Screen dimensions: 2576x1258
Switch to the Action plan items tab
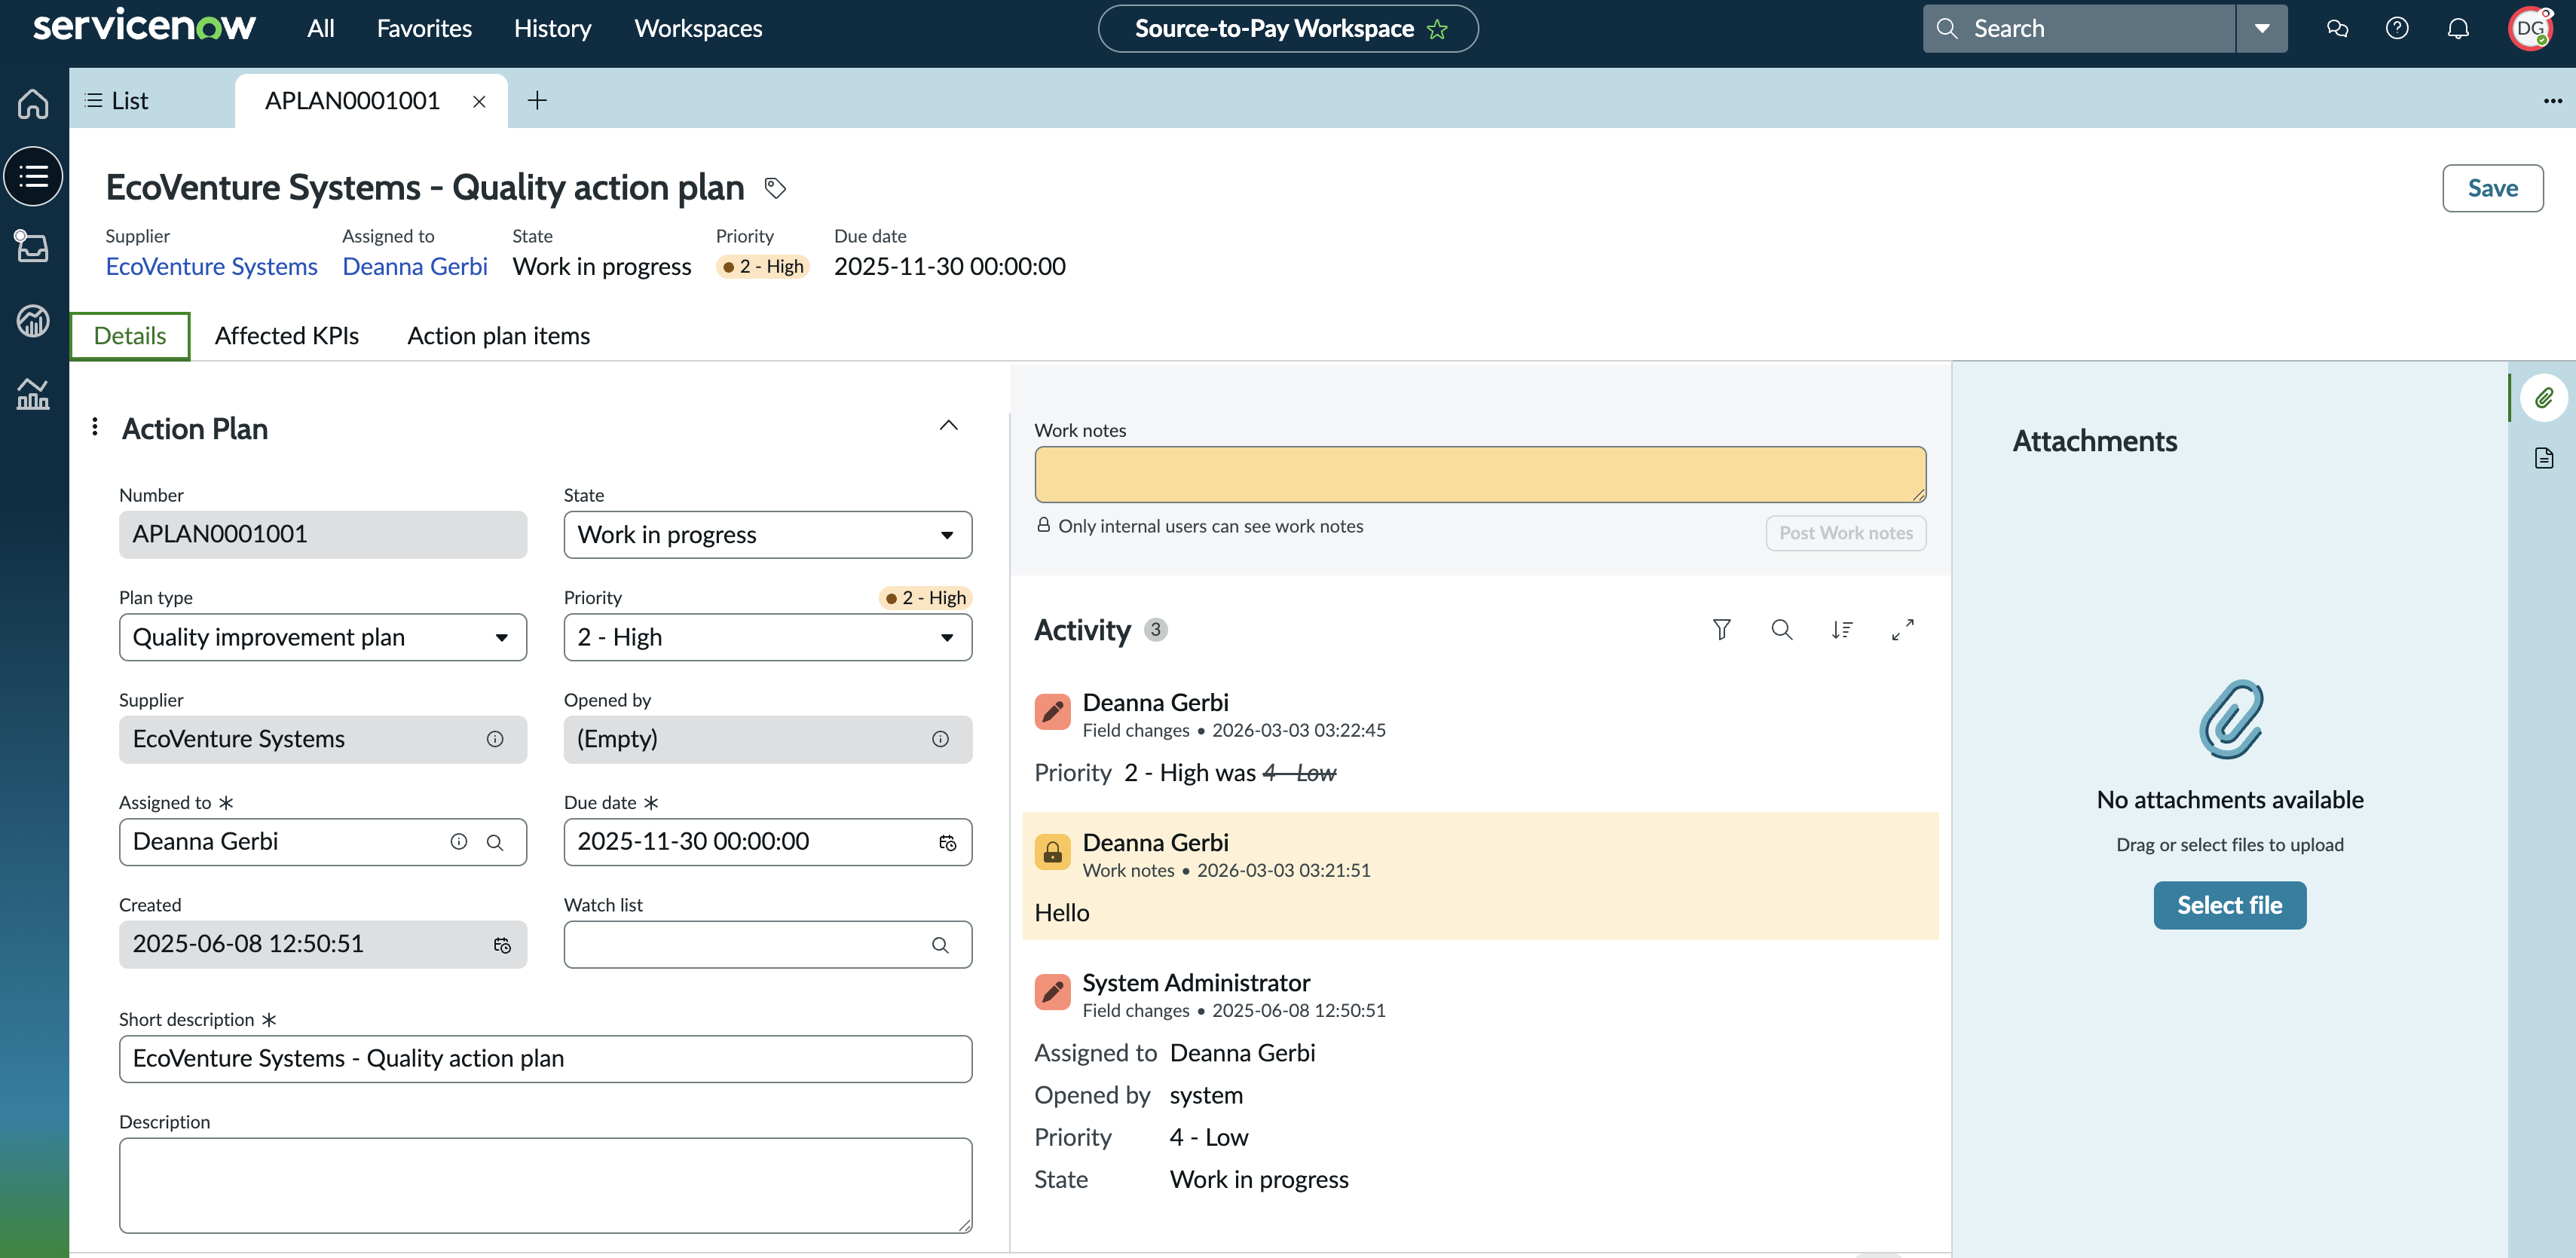(499, 336)
